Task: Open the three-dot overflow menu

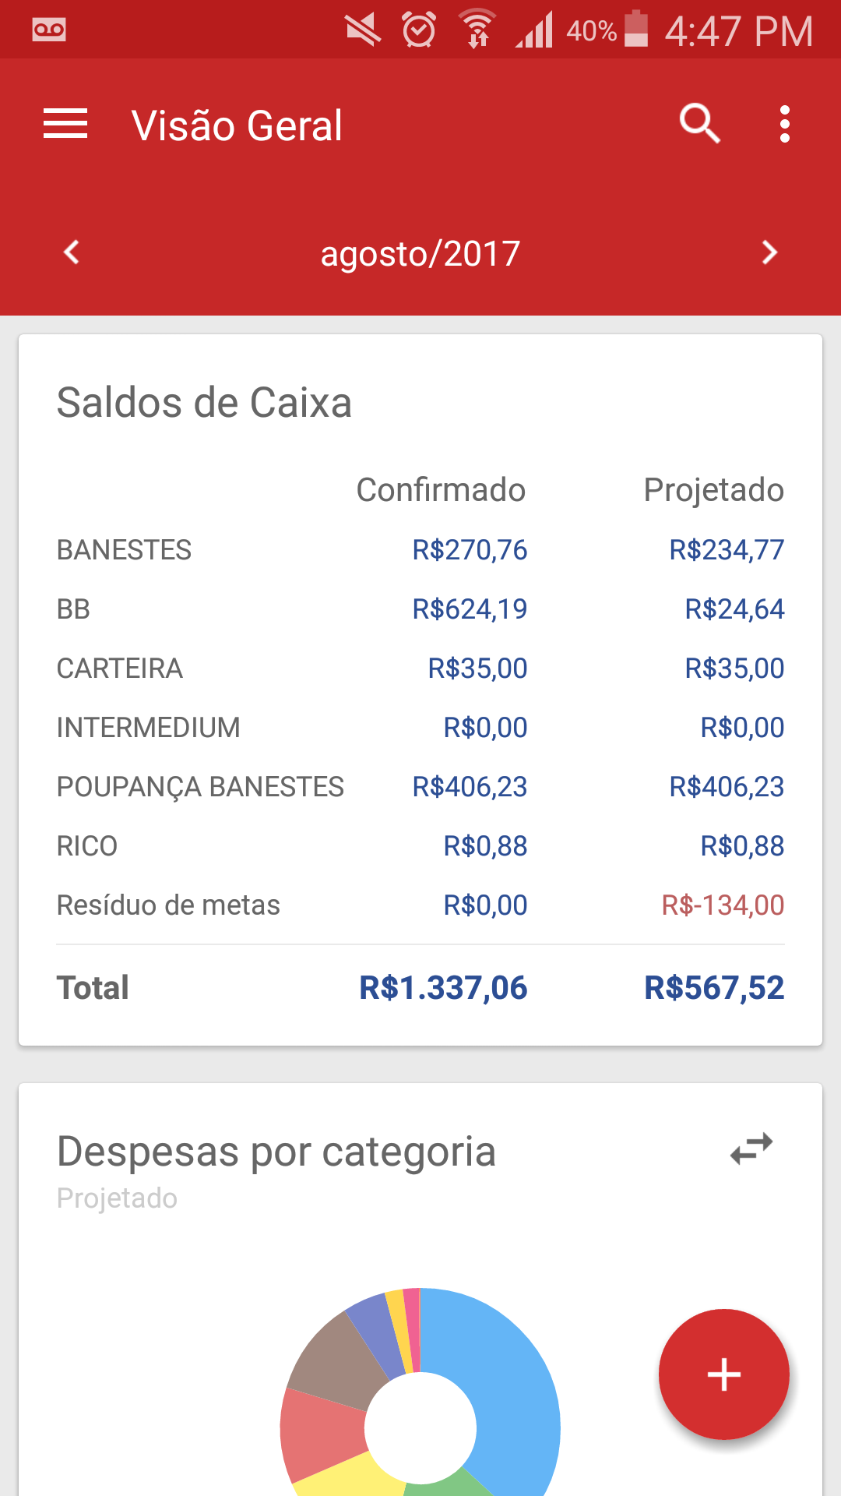Action: click(x=784, y=125)
